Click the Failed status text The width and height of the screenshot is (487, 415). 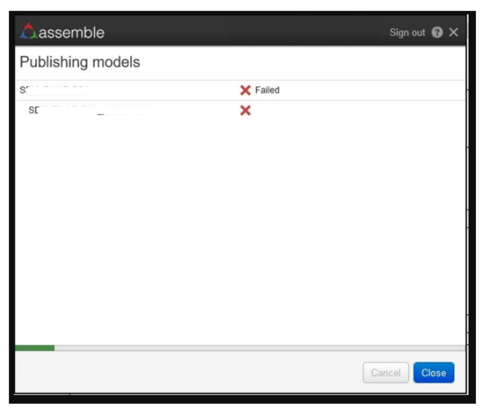pyautogui.click(x=267, y=90)
